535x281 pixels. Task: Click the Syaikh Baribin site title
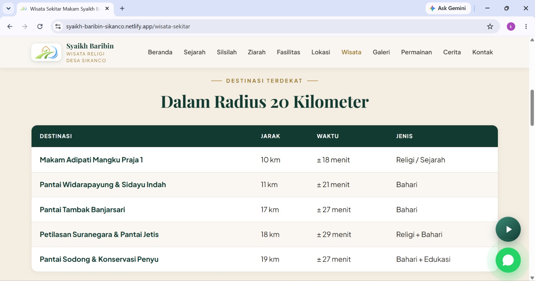click(x=90, y=46)
